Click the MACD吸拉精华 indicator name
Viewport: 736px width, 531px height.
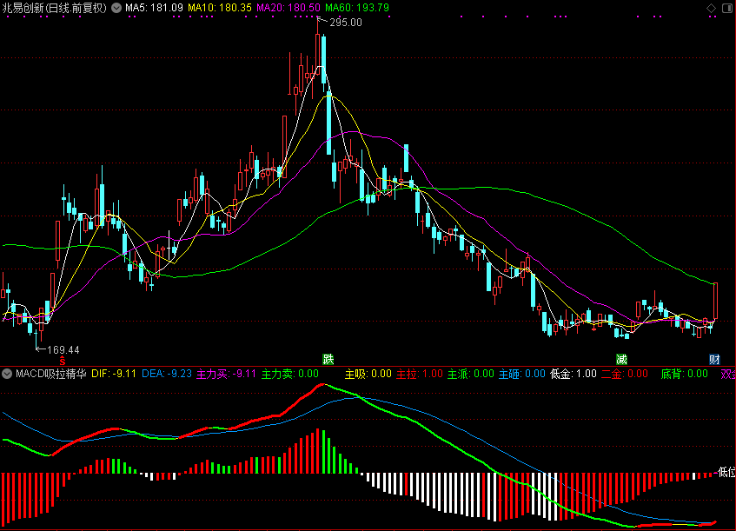tap(50, 374)
